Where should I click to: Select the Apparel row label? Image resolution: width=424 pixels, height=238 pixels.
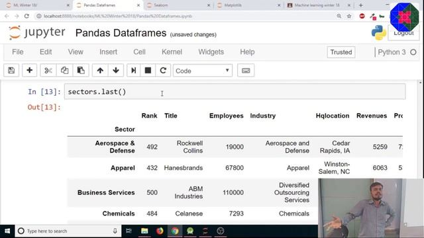pyautogui.click(x=123, y=168)
